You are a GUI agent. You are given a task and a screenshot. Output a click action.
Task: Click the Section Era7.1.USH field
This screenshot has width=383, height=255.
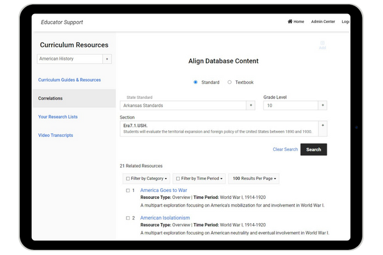(x=219, y=129)
